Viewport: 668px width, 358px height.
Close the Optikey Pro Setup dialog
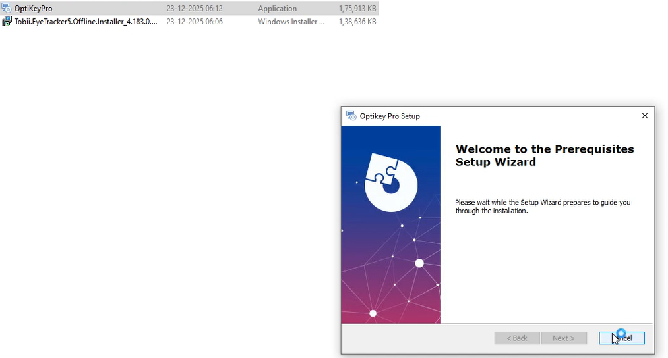click(x=644, y=116)
